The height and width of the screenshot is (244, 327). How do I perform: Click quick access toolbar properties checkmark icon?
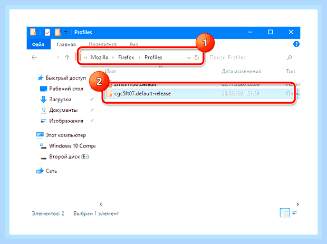(47, 32)
